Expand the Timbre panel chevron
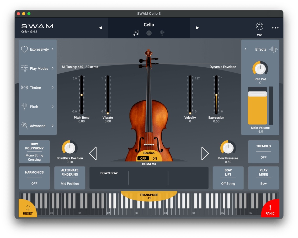The image size is (298, 238). (53, 87)
